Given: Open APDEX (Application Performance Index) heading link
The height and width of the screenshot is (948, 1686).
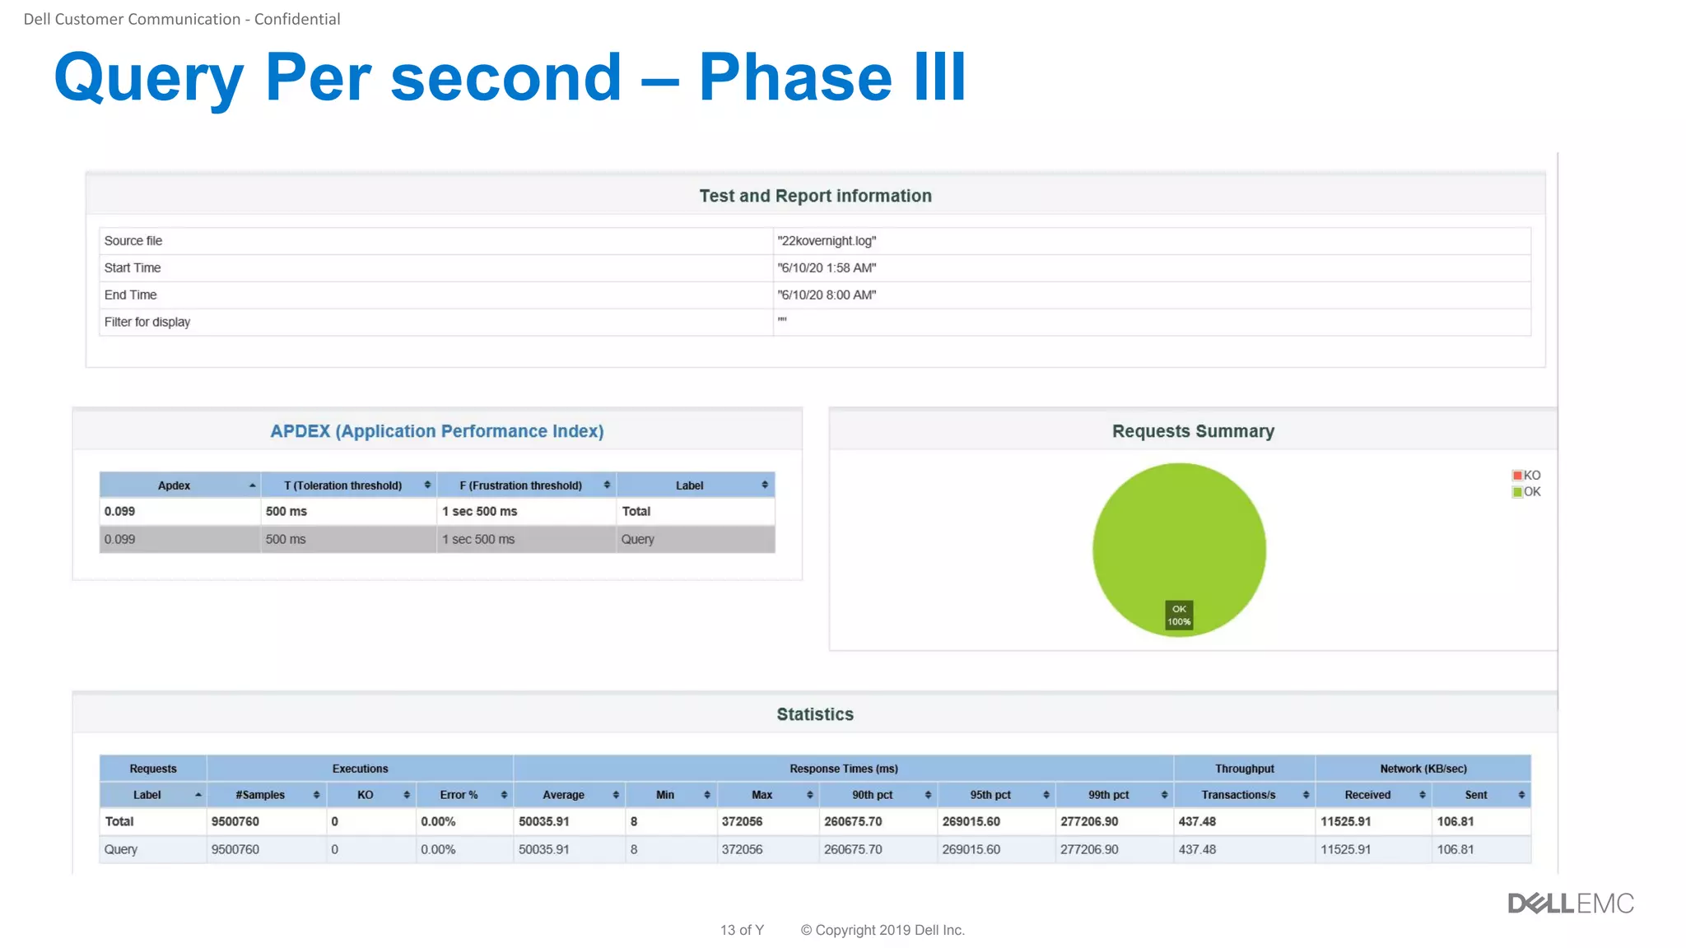Looking at the screenshot, I should [x=437, y=431].
